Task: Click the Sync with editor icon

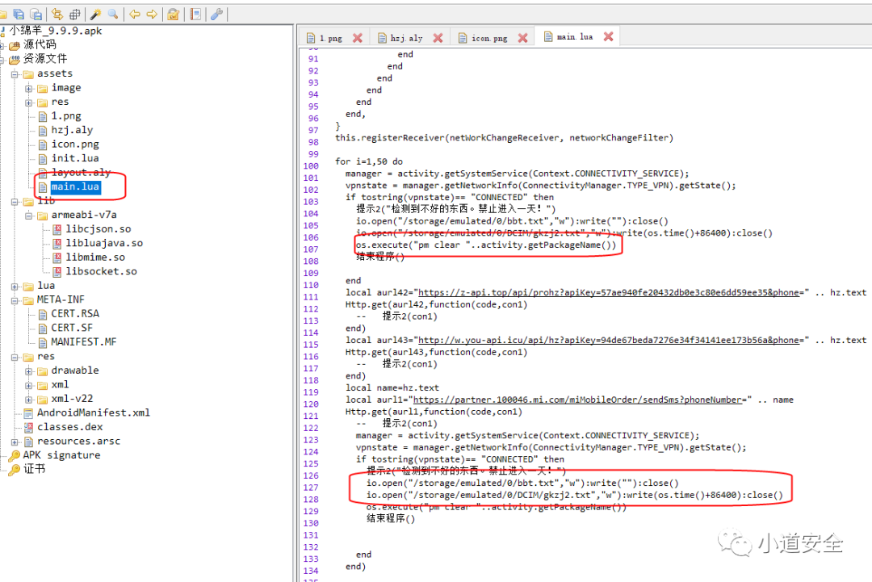Action: click(57, 14)
